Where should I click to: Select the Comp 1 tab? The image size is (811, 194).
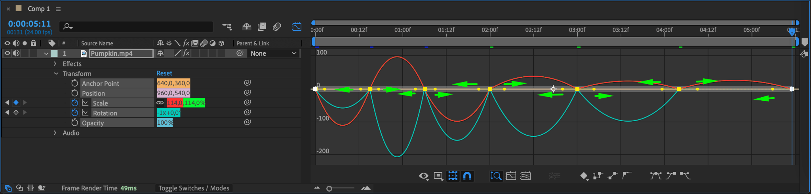point(38,9)
